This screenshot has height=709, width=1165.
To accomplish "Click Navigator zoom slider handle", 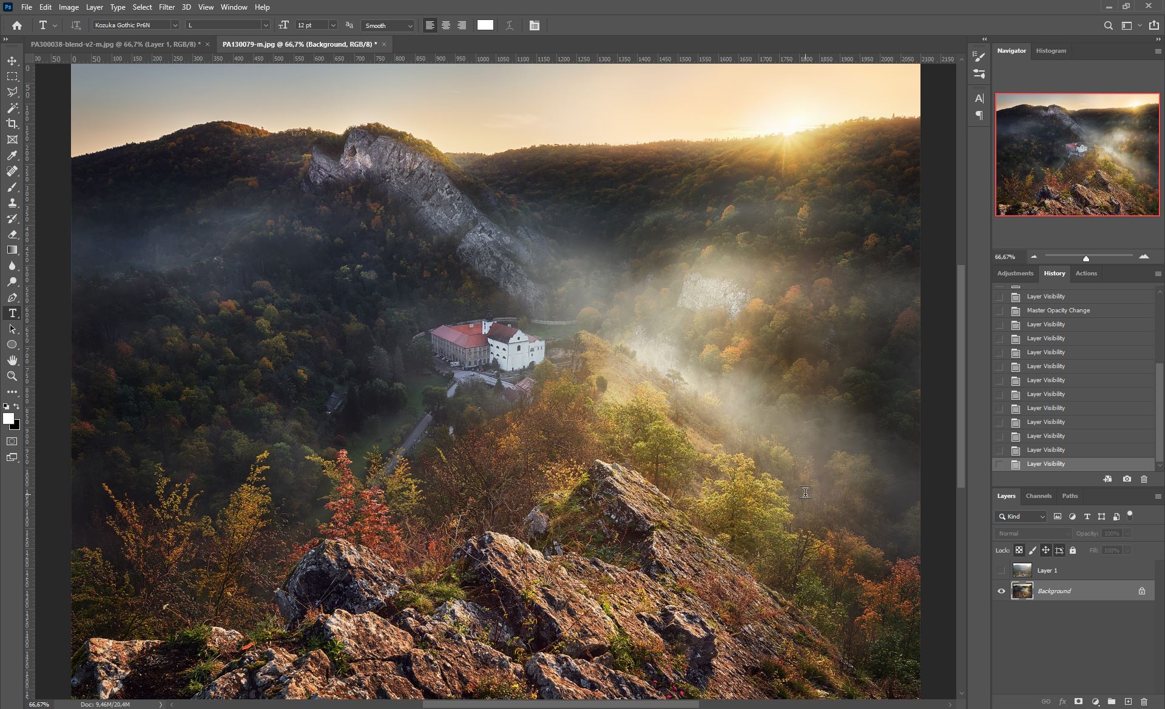I will pyautogui.click(x=1086, y=258).
